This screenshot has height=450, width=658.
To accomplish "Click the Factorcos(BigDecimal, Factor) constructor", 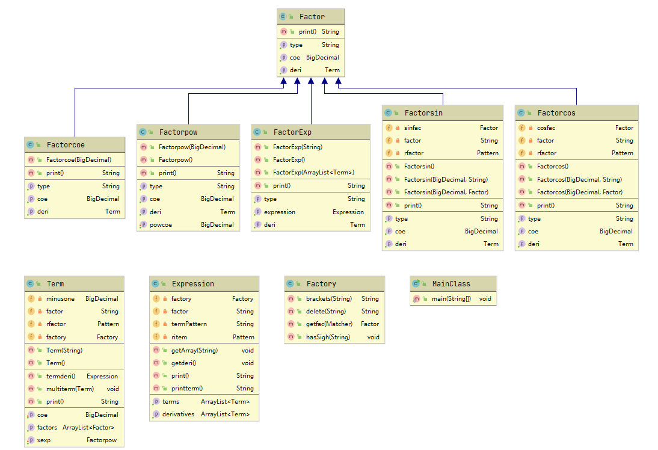I will [576, 192].
